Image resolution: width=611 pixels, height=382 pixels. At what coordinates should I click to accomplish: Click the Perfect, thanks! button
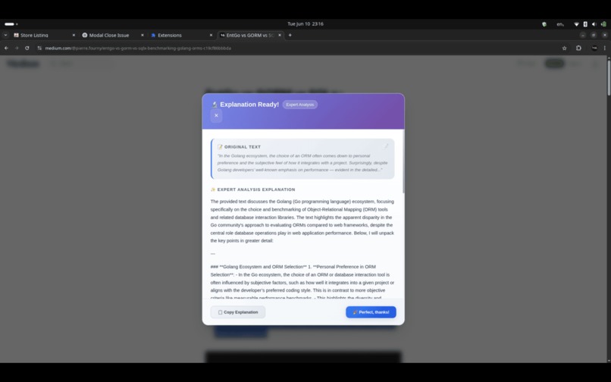coord(371,312)
